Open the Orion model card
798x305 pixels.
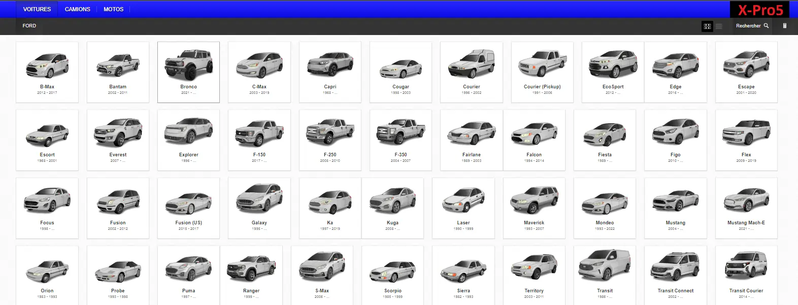pyautogui.click(x=47, y=276)
